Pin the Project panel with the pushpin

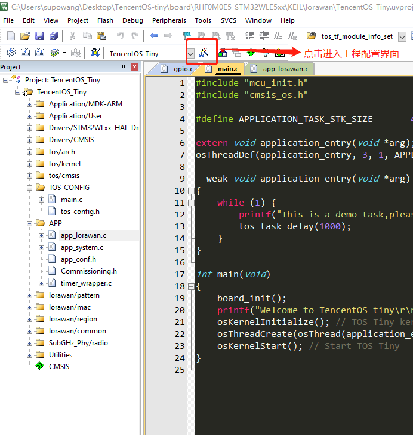point(124,67)
